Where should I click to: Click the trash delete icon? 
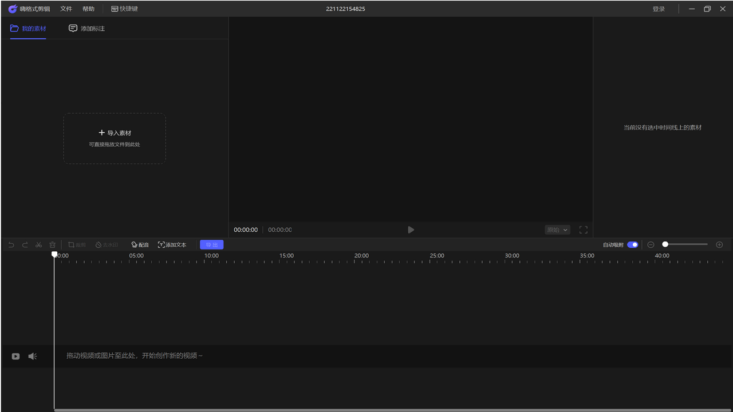52,245
